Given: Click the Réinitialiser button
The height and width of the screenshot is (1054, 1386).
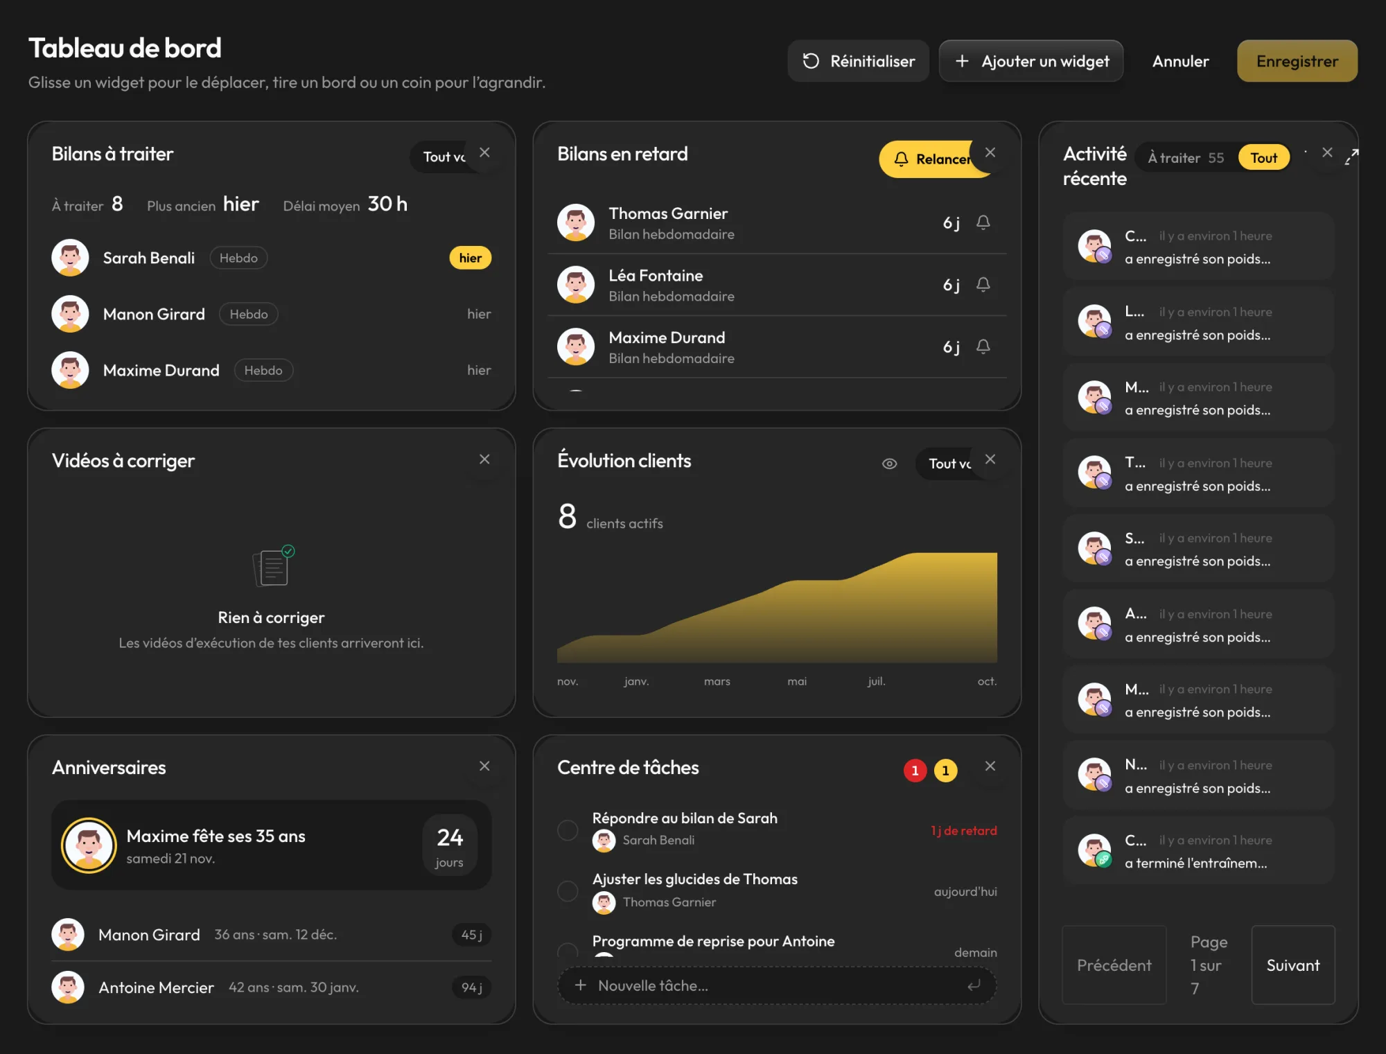Looking at the screenshot, I should [x=859, y=61].
